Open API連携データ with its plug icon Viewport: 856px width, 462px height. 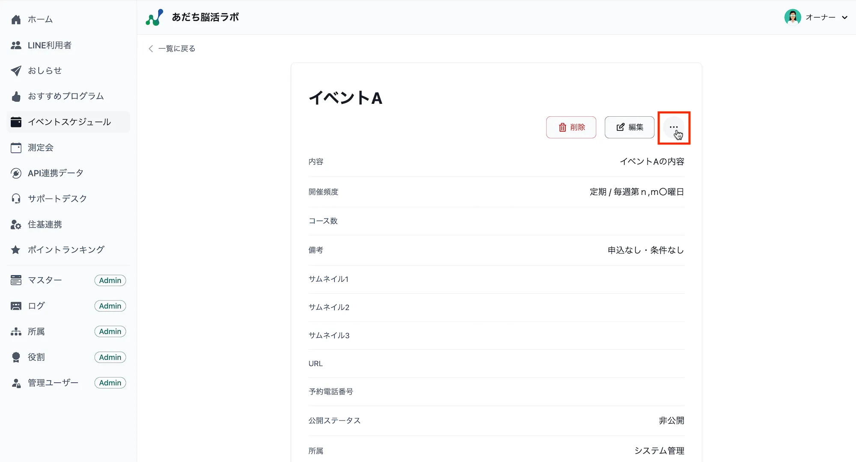tap(16, 173)
